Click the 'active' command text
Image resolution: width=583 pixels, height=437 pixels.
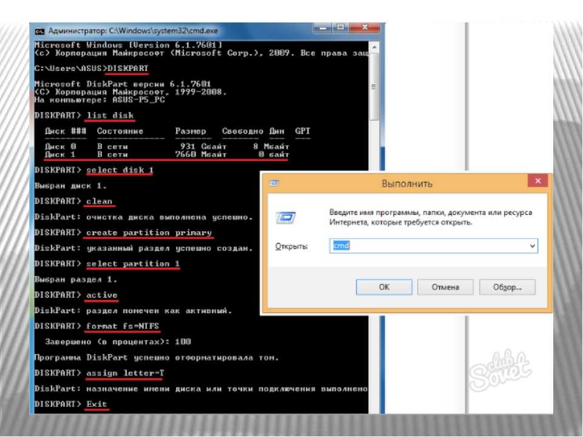click(x=102, y=295)
